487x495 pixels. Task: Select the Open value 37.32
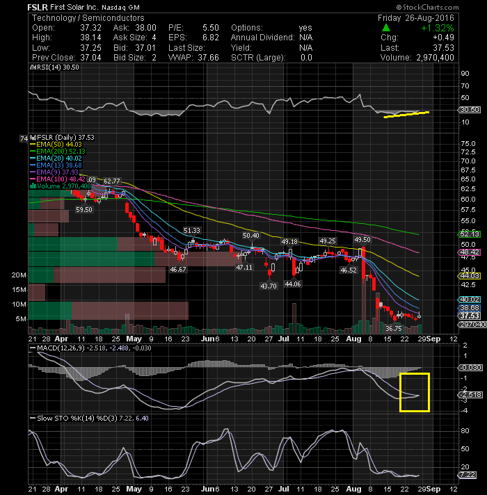[90, 28]
